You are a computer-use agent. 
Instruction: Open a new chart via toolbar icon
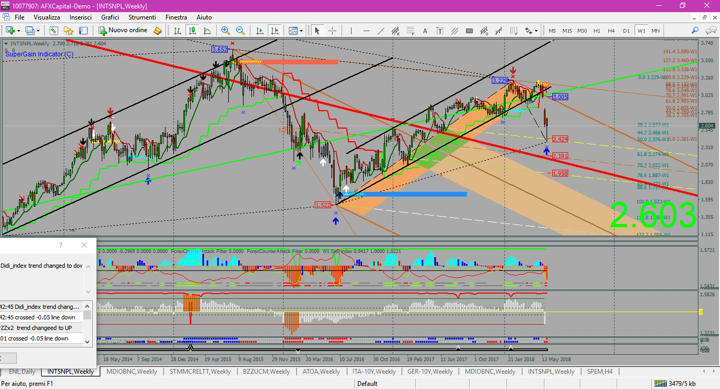pyautogui.click(x=9, y=31)
